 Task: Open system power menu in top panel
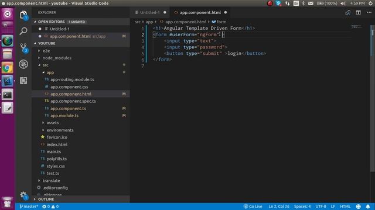click(370, 3)
